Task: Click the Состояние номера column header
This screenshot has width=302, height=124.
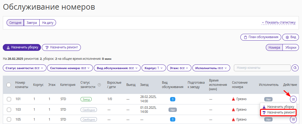Action: (x=240, y=85)
